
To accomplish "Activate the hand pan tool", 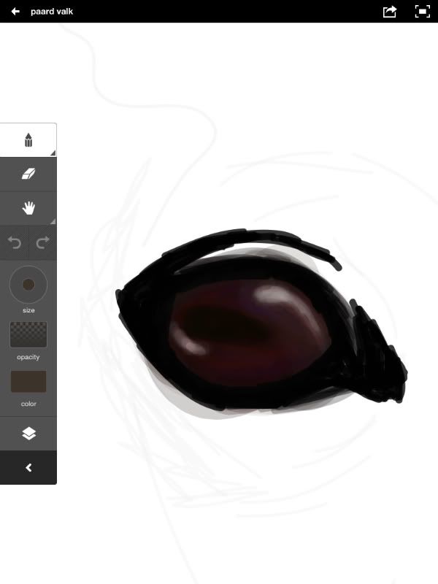I will [28, 209].
